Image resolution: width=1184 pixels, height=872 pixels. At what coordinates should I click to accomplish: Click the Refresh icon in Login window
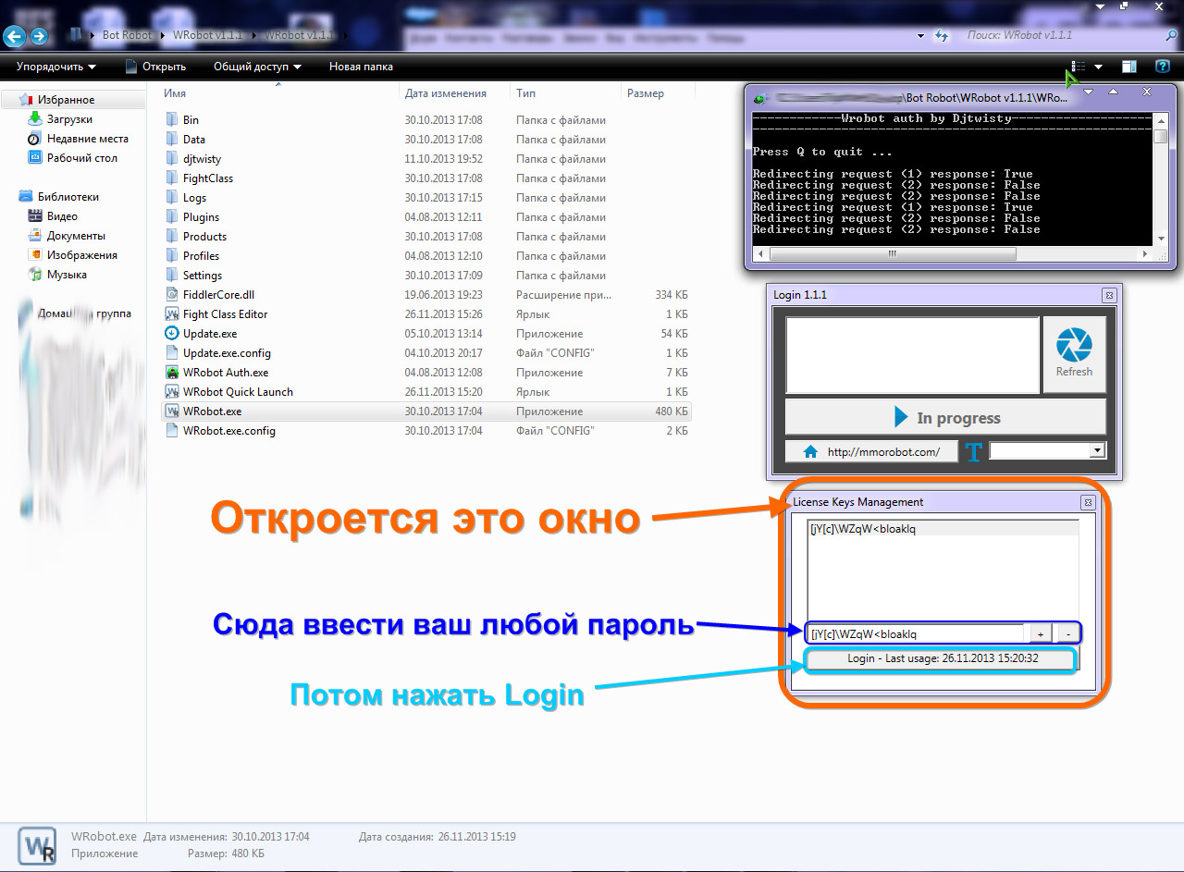[x=1074, y=345]
